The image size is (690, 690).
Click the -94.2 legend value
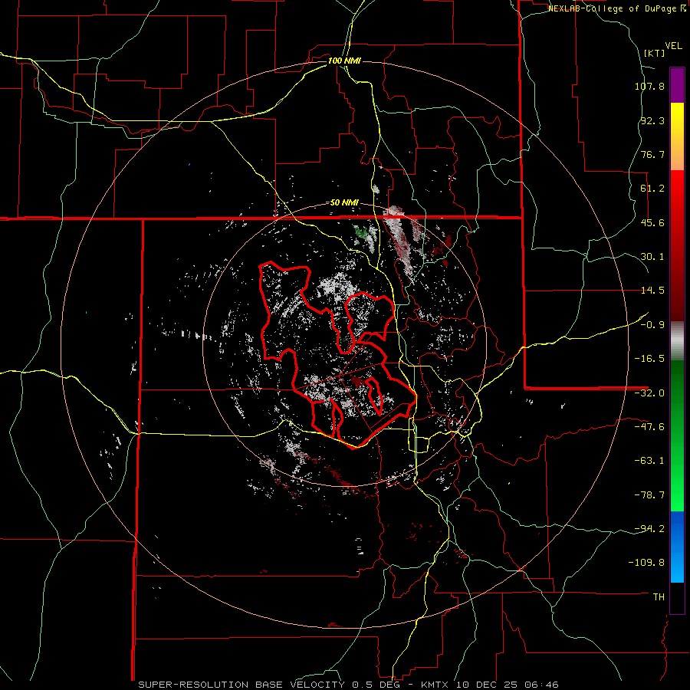coord(649,528)
